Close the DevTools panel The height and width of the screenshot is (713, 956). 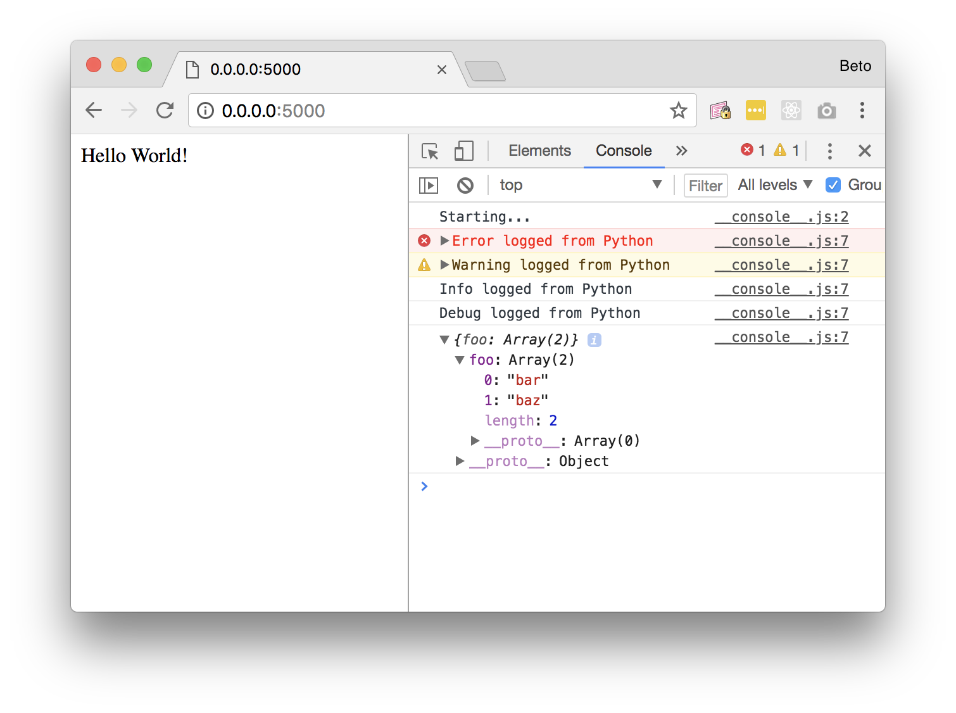(x=865, y=151)
